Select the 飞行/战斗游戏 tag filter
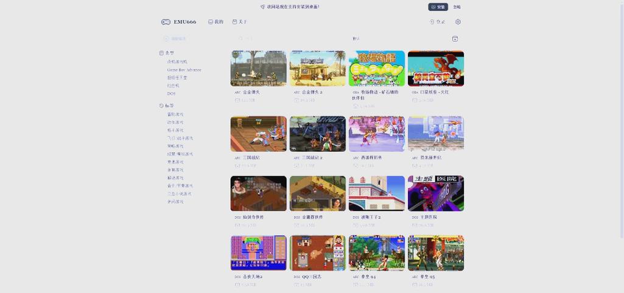The height and width of the screenshot is (293, 624). (x=180, y=139)
